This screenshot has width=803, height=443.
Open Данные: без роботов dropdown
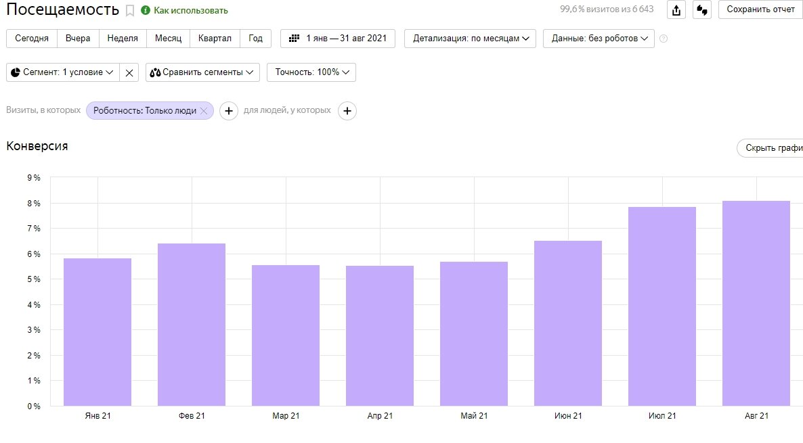(x=599, y=39)
